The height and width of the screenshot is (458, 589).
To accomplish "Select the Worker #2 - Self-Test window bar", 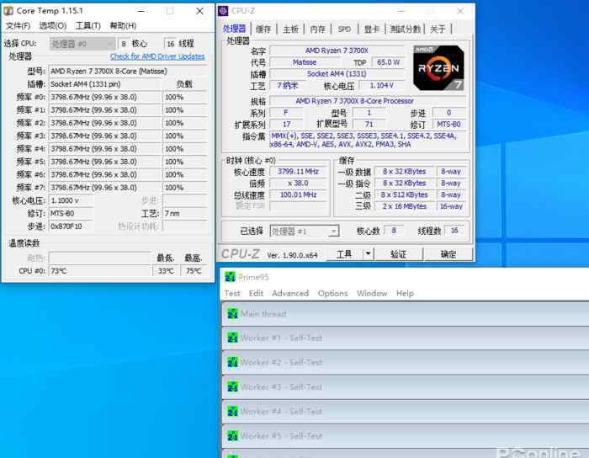I will [x=406, y=363].
